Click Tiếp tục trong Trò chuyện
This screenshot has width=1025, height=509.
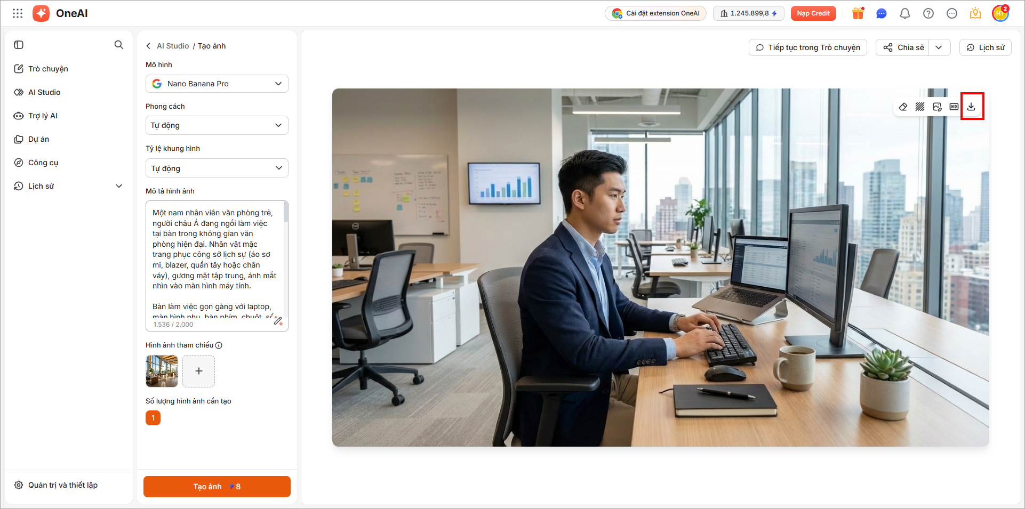coord(808,47)
